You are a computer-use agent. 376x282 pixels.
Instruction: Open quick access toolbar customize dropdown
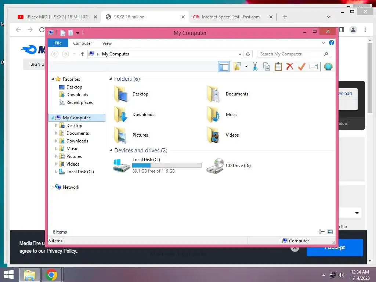(77, 33)
